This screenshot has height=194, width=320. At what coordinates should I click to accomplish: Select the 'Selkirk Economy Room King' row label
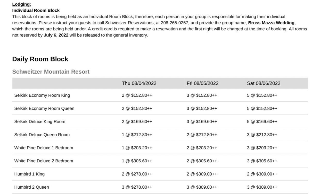pyautogui.click(x=42, y=95)
